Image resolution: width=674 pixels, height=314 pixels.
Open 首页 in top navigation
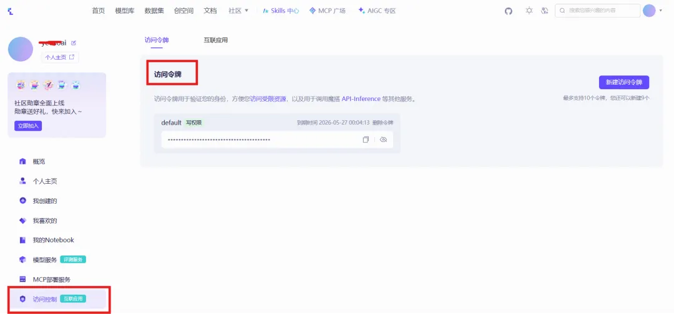[99, 11]
